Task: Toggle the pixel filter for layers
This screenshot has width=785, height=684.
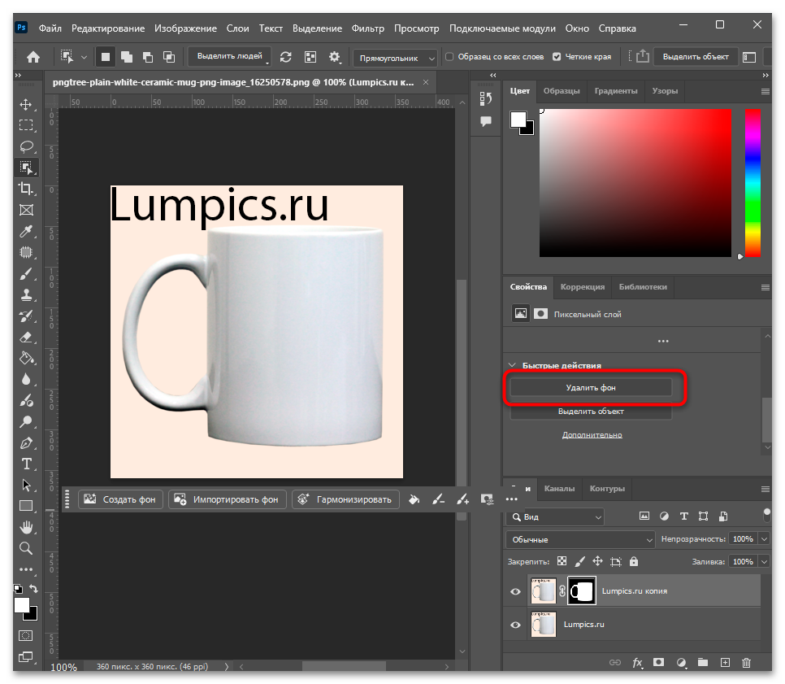Action: pos(644,516)
